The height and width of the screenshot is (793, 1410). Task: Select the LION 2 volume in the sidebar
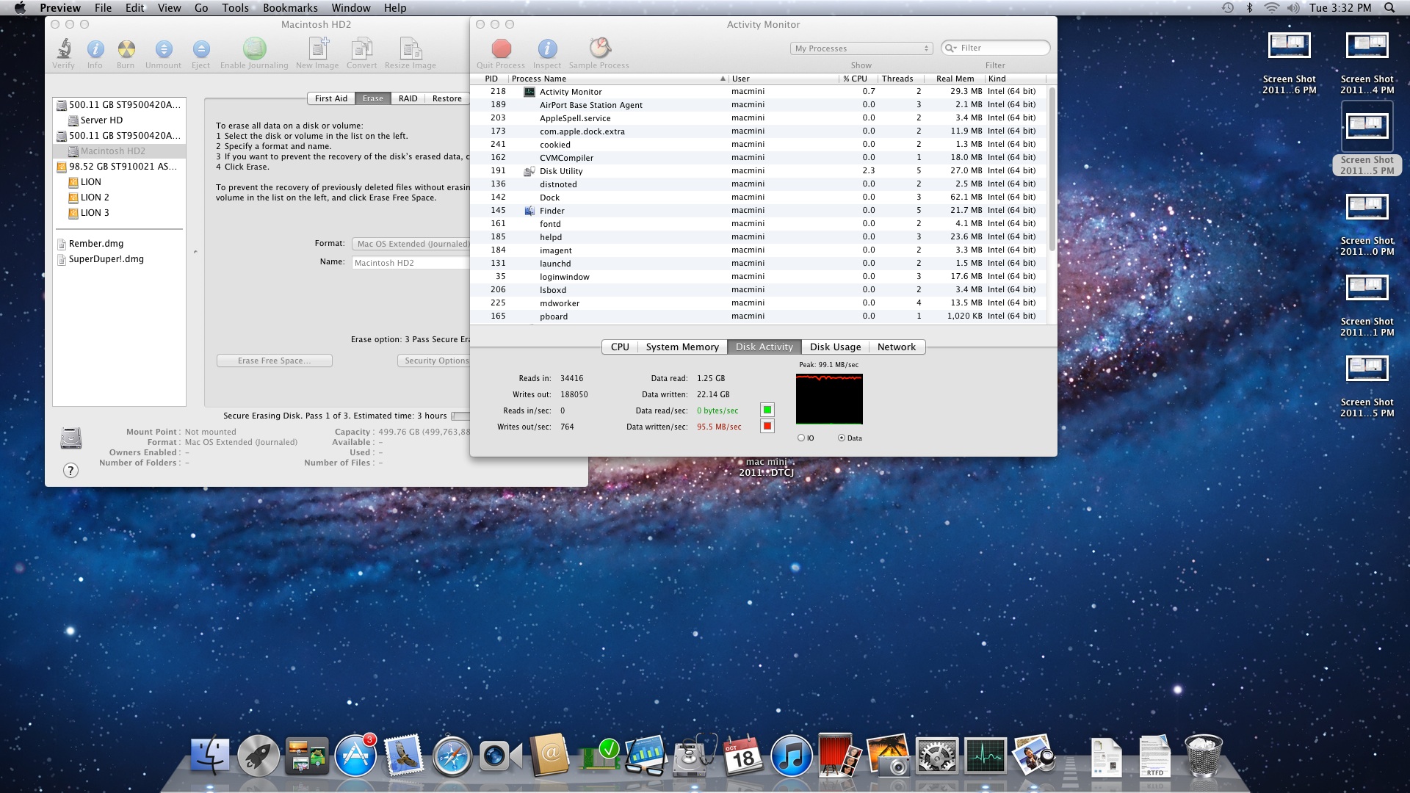click(x=95, y=198)
